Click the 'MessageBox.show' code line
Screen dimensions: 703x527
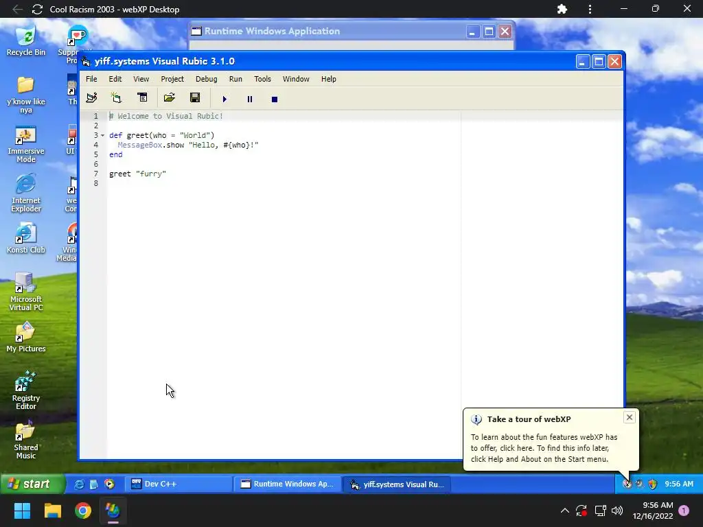click(x=188, y=145)
